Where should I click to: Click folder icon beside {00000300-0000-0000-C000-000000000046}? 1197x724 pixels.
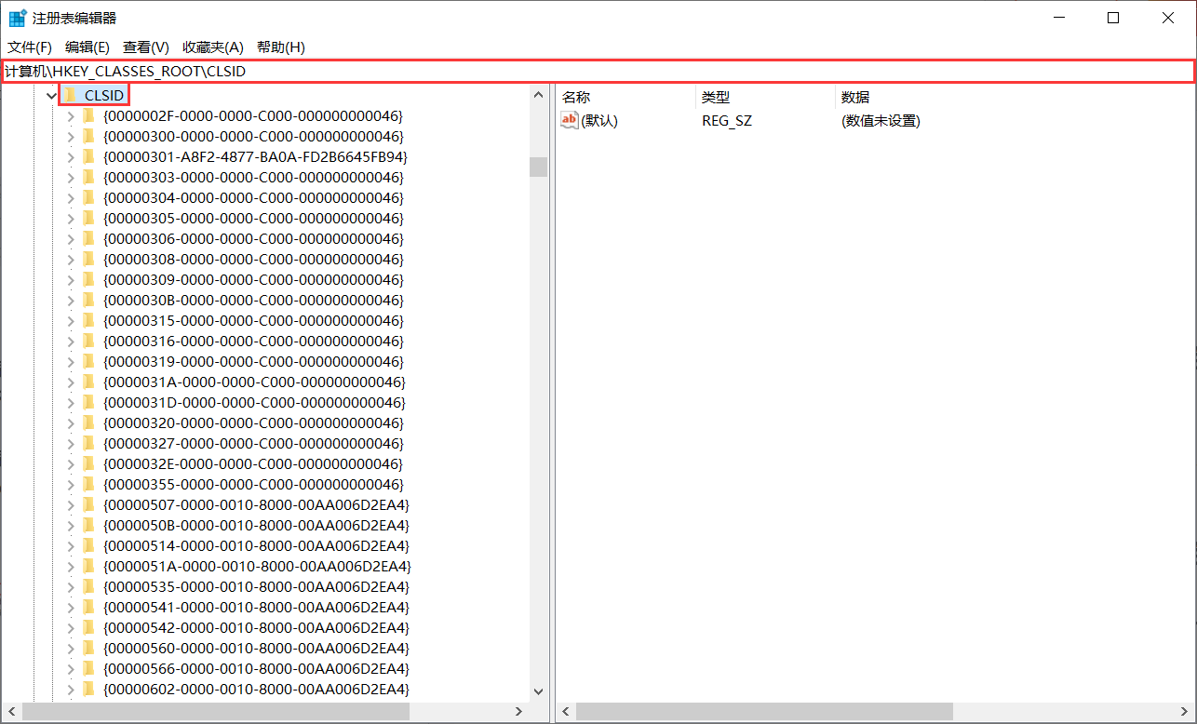(x=89, y=136)
